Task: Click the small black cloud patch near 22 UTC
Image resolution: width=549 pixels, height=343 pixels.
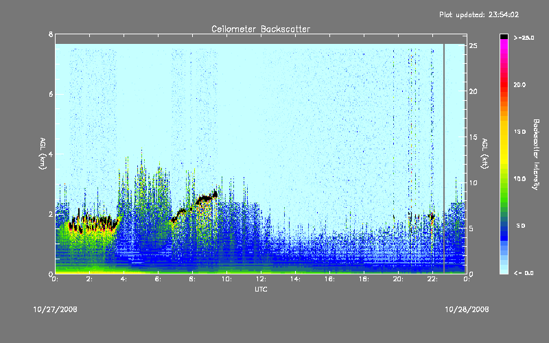Action: [432, 216]
